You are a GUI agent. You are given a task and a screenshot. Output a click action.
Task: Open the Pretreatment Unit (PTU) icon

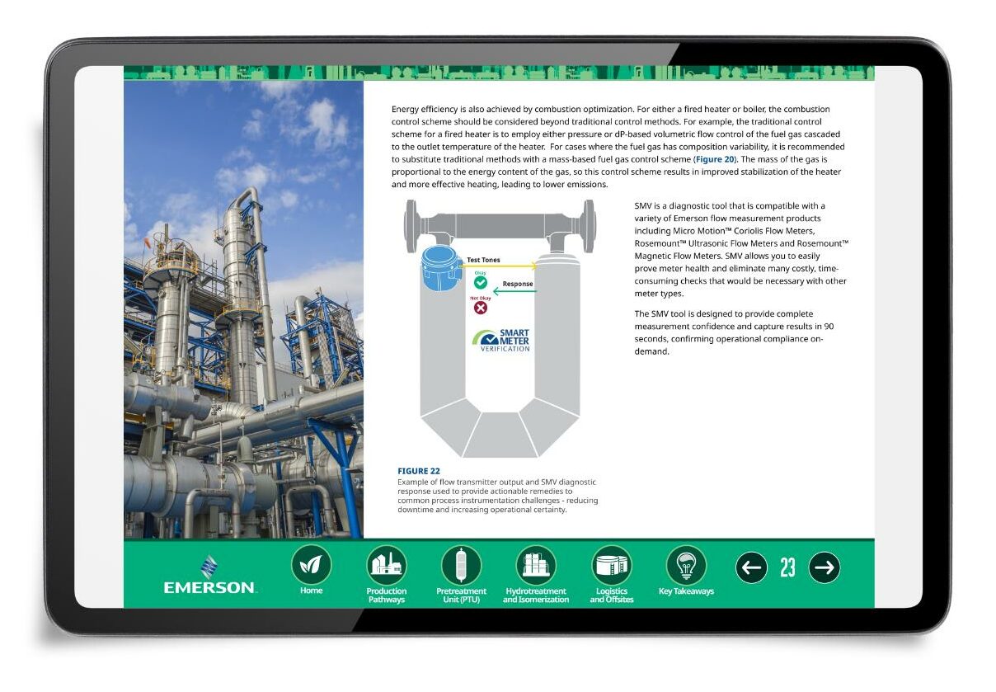(462, 565)
